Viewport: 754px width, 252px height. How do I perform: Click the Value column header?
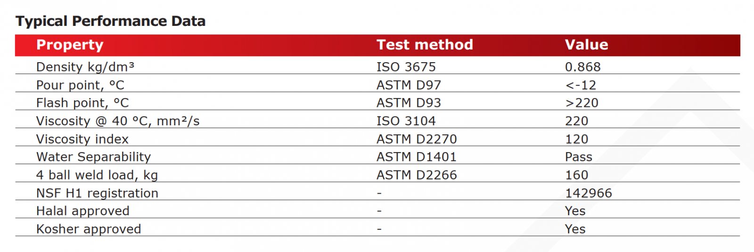[x=586, y=45]
